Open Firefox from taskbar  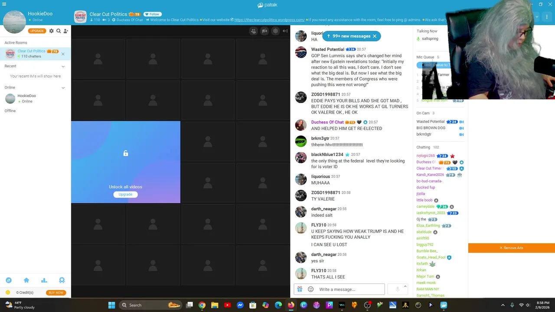tap(291, 305)
